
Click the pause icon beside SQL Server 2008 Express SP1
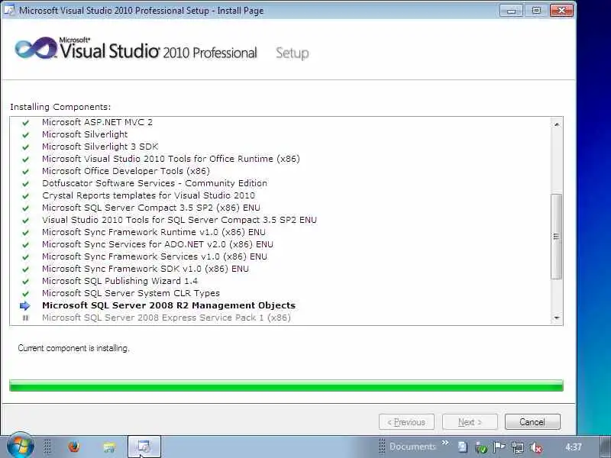tap(25, 318)
